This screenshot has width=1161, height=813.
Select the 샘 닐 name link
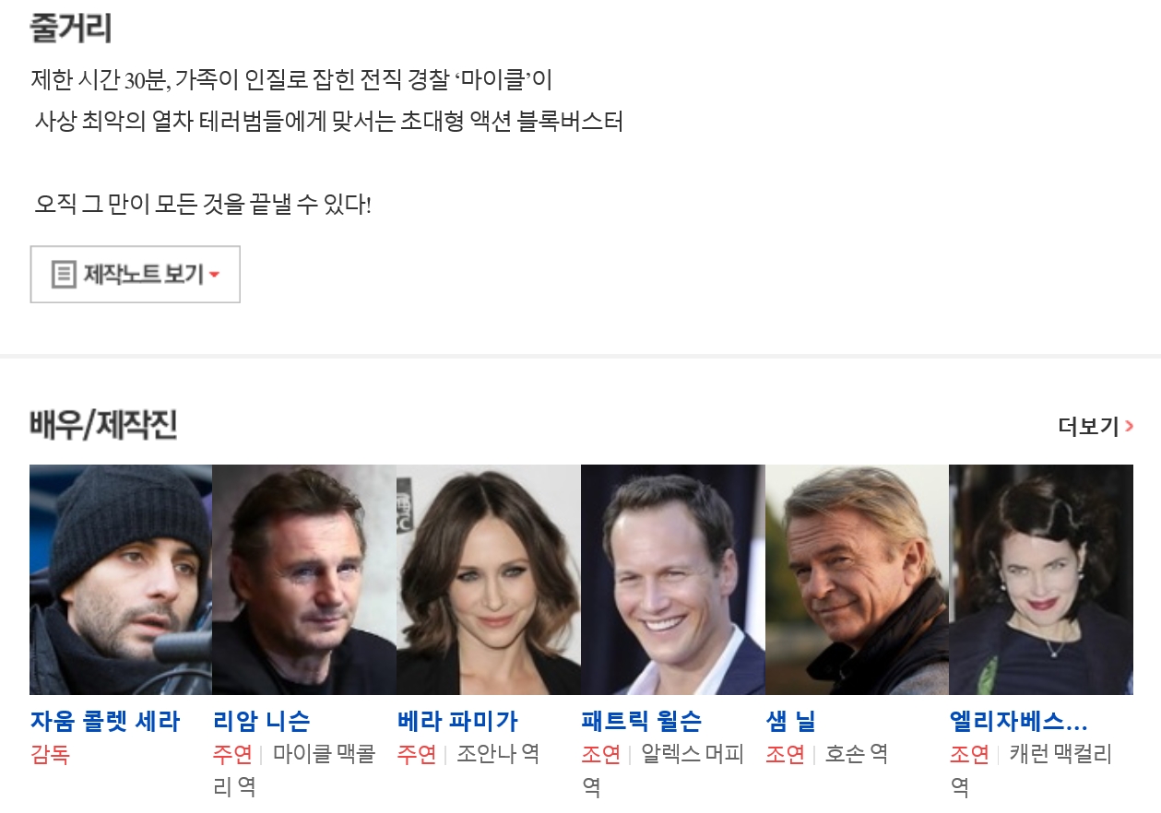791,721
